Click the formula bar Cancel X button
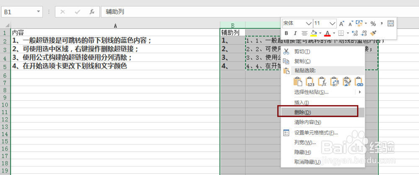The height and width of the screenshot is (175, 419). tap(62, 12)
